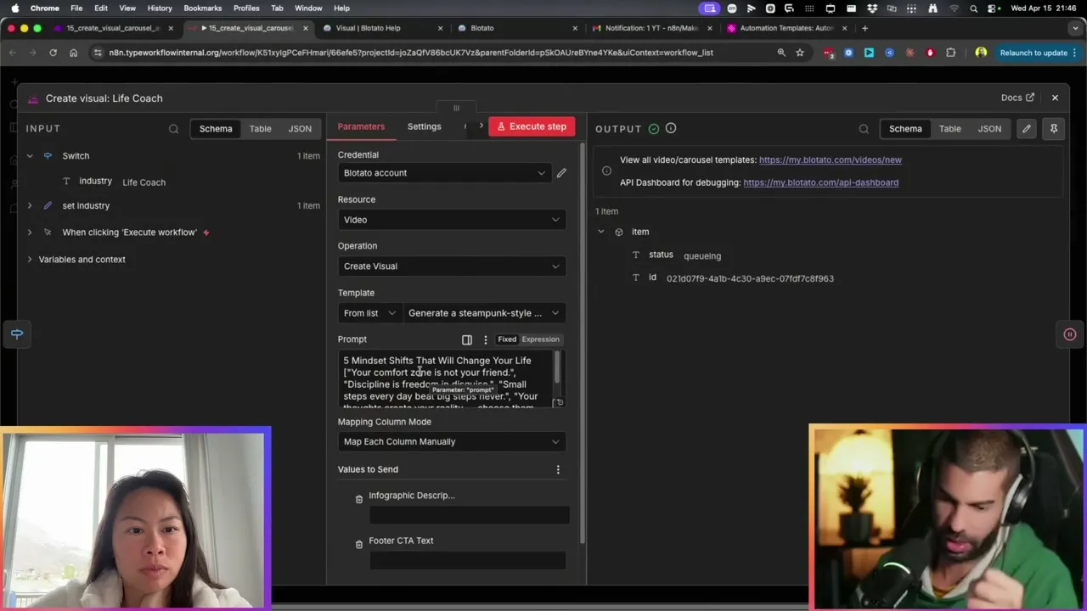Pin the output data
Image resolution: width=1087 pixels, height=611 pixels.
click(1053, 129)
